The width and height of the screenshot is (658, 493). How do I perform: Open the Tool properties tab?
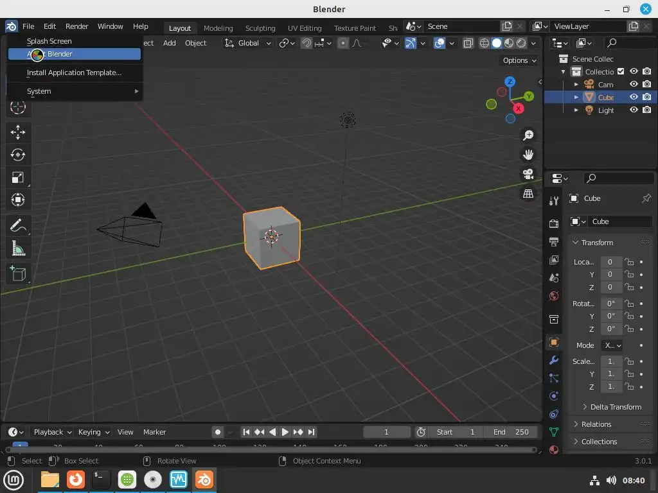click(554, 201)
